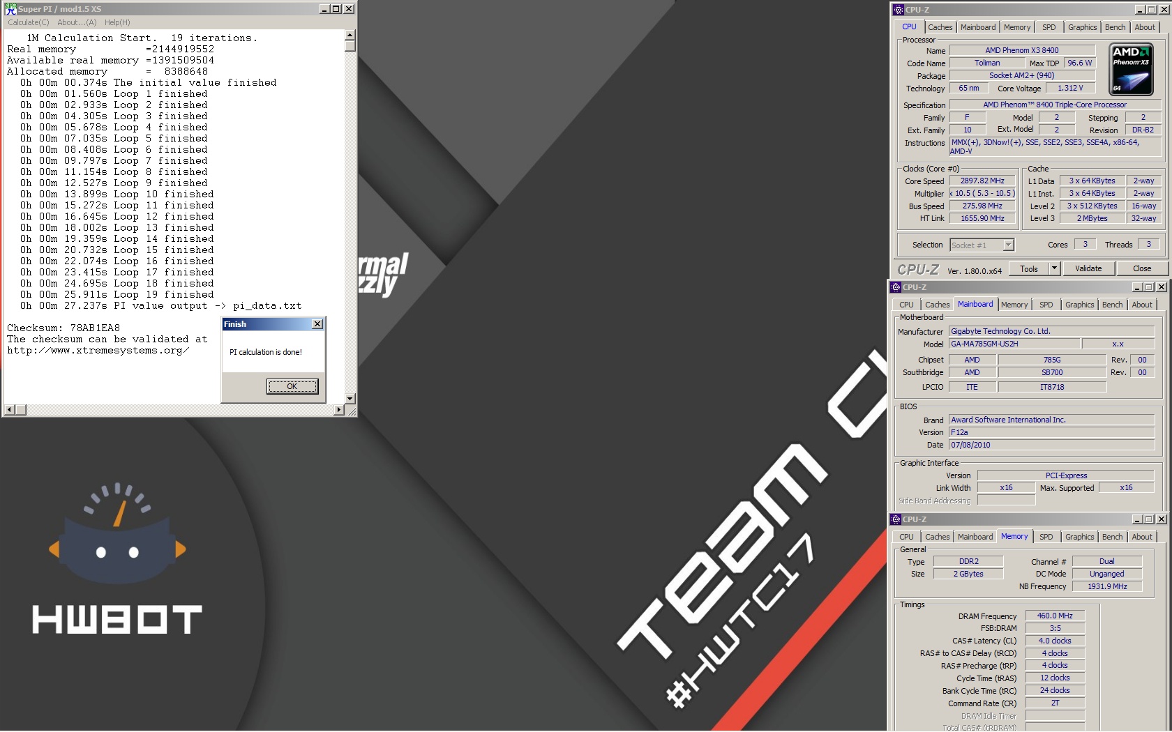Viewport: 1172px width, 732px height.
Task: Click the BIOS Version field F12a
Action: point(1051,432)
